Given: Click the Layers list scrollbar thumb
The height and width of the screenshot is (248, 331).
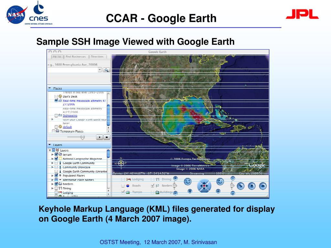Looking at the screenshot, I should [109, 153].
